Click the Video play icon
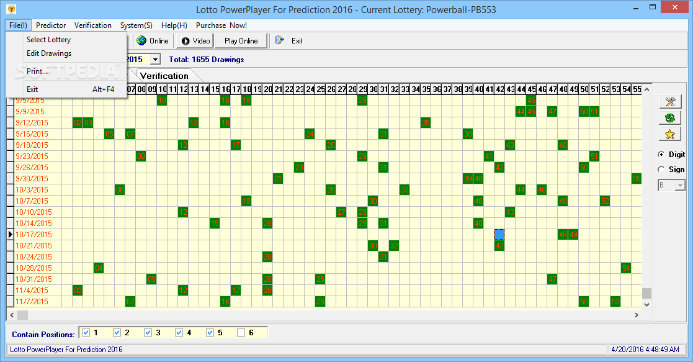Viewport: 693px width, 362px height. click(x=186, y=41)
